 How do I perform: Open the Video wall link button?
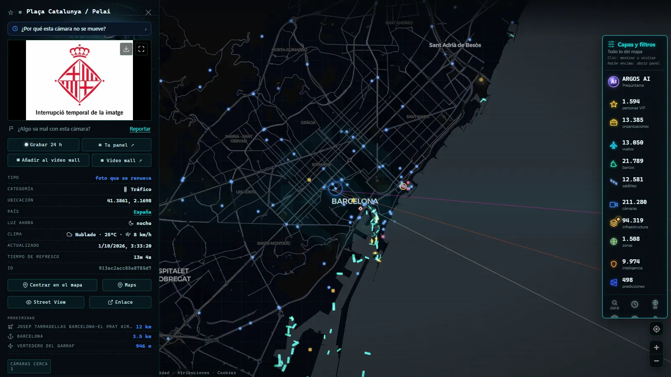coord(122,160)
